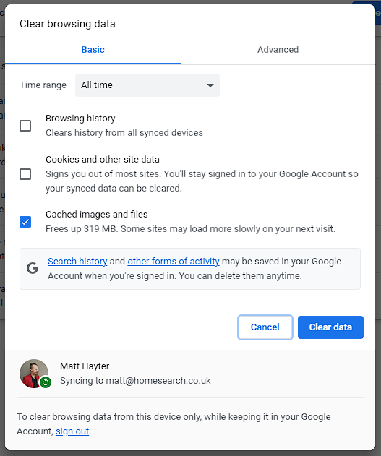The height and width of the screenshot is (456, 381).
Task: Click the Time range label
Action: click(x=43, y=85)
